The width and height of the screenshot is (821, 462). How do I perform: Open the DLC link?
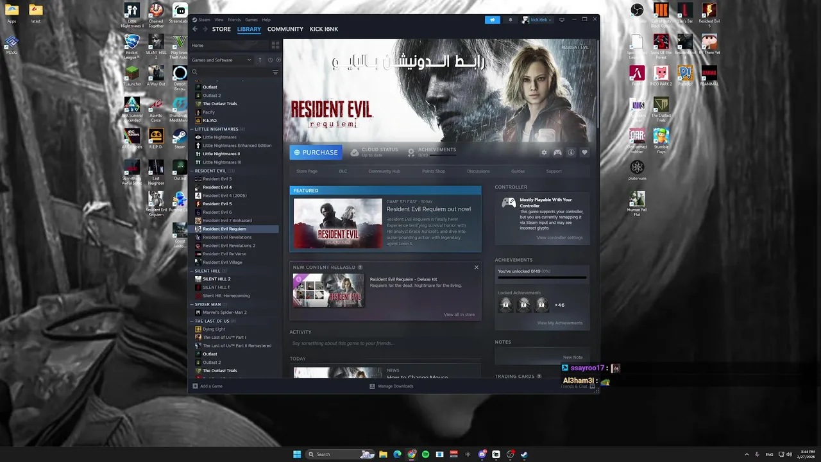pyautogui.click(x=343, y=171)
